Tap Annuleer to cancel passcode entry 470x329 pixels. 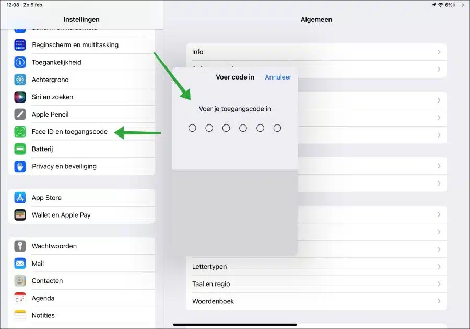tap(278, 77)
